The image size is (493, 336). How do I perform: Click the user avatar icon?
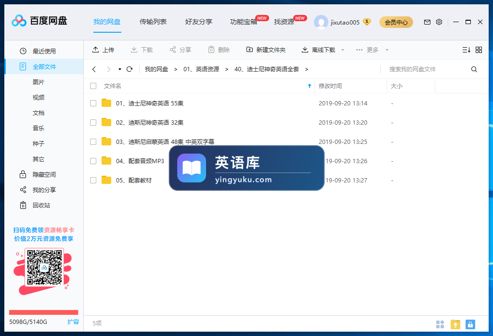pyautogui.click(x=321, y=22)
